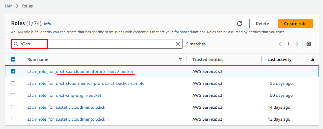Clear the search field with X icon

tap(178, 44)
